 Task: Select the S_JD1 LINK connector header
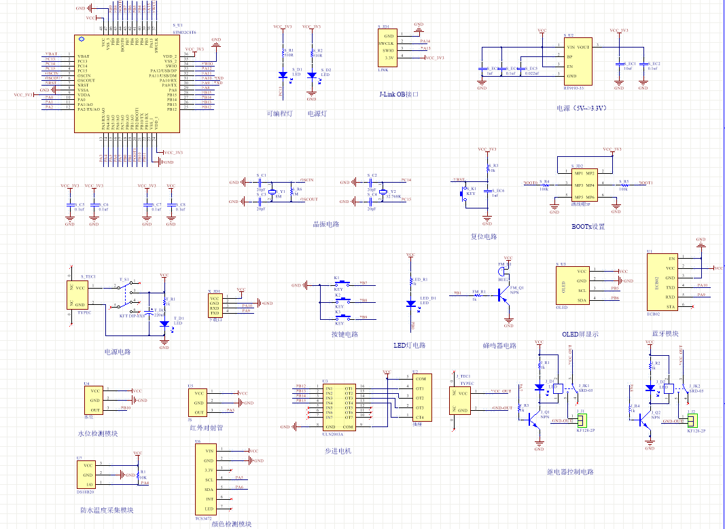(x=388, y=47)
